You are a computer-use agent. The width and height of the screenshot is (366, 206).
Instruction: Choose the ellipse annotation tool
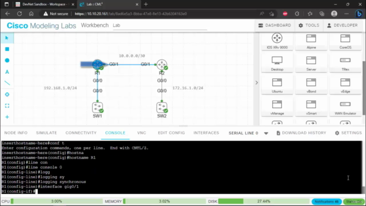click(x=7, y=60)
